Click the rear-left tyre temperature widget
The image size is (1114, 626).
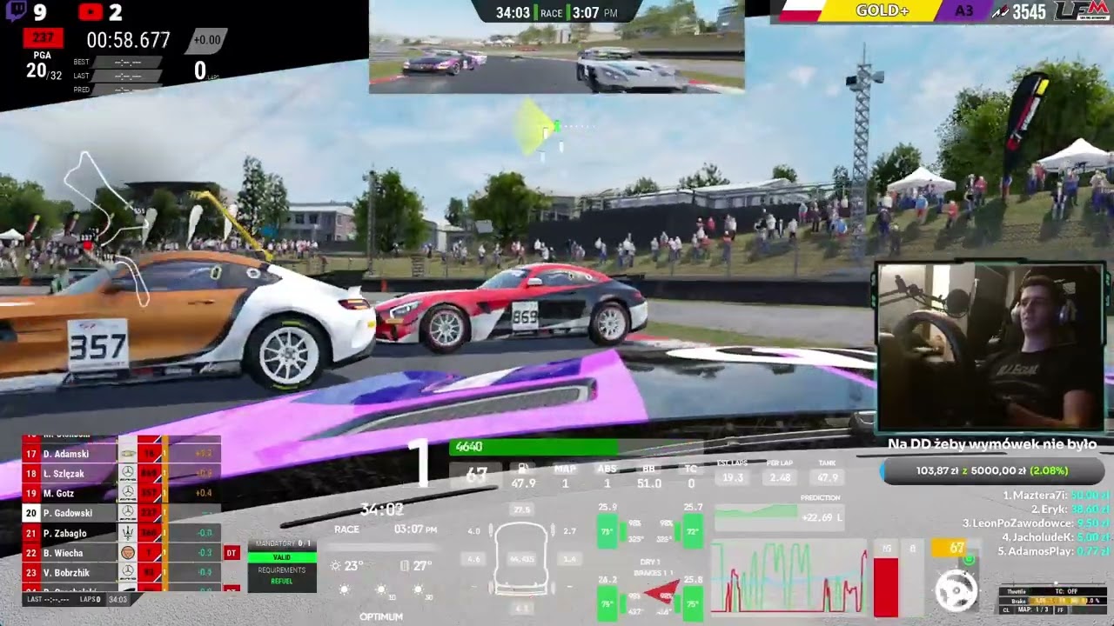(607, 603)
